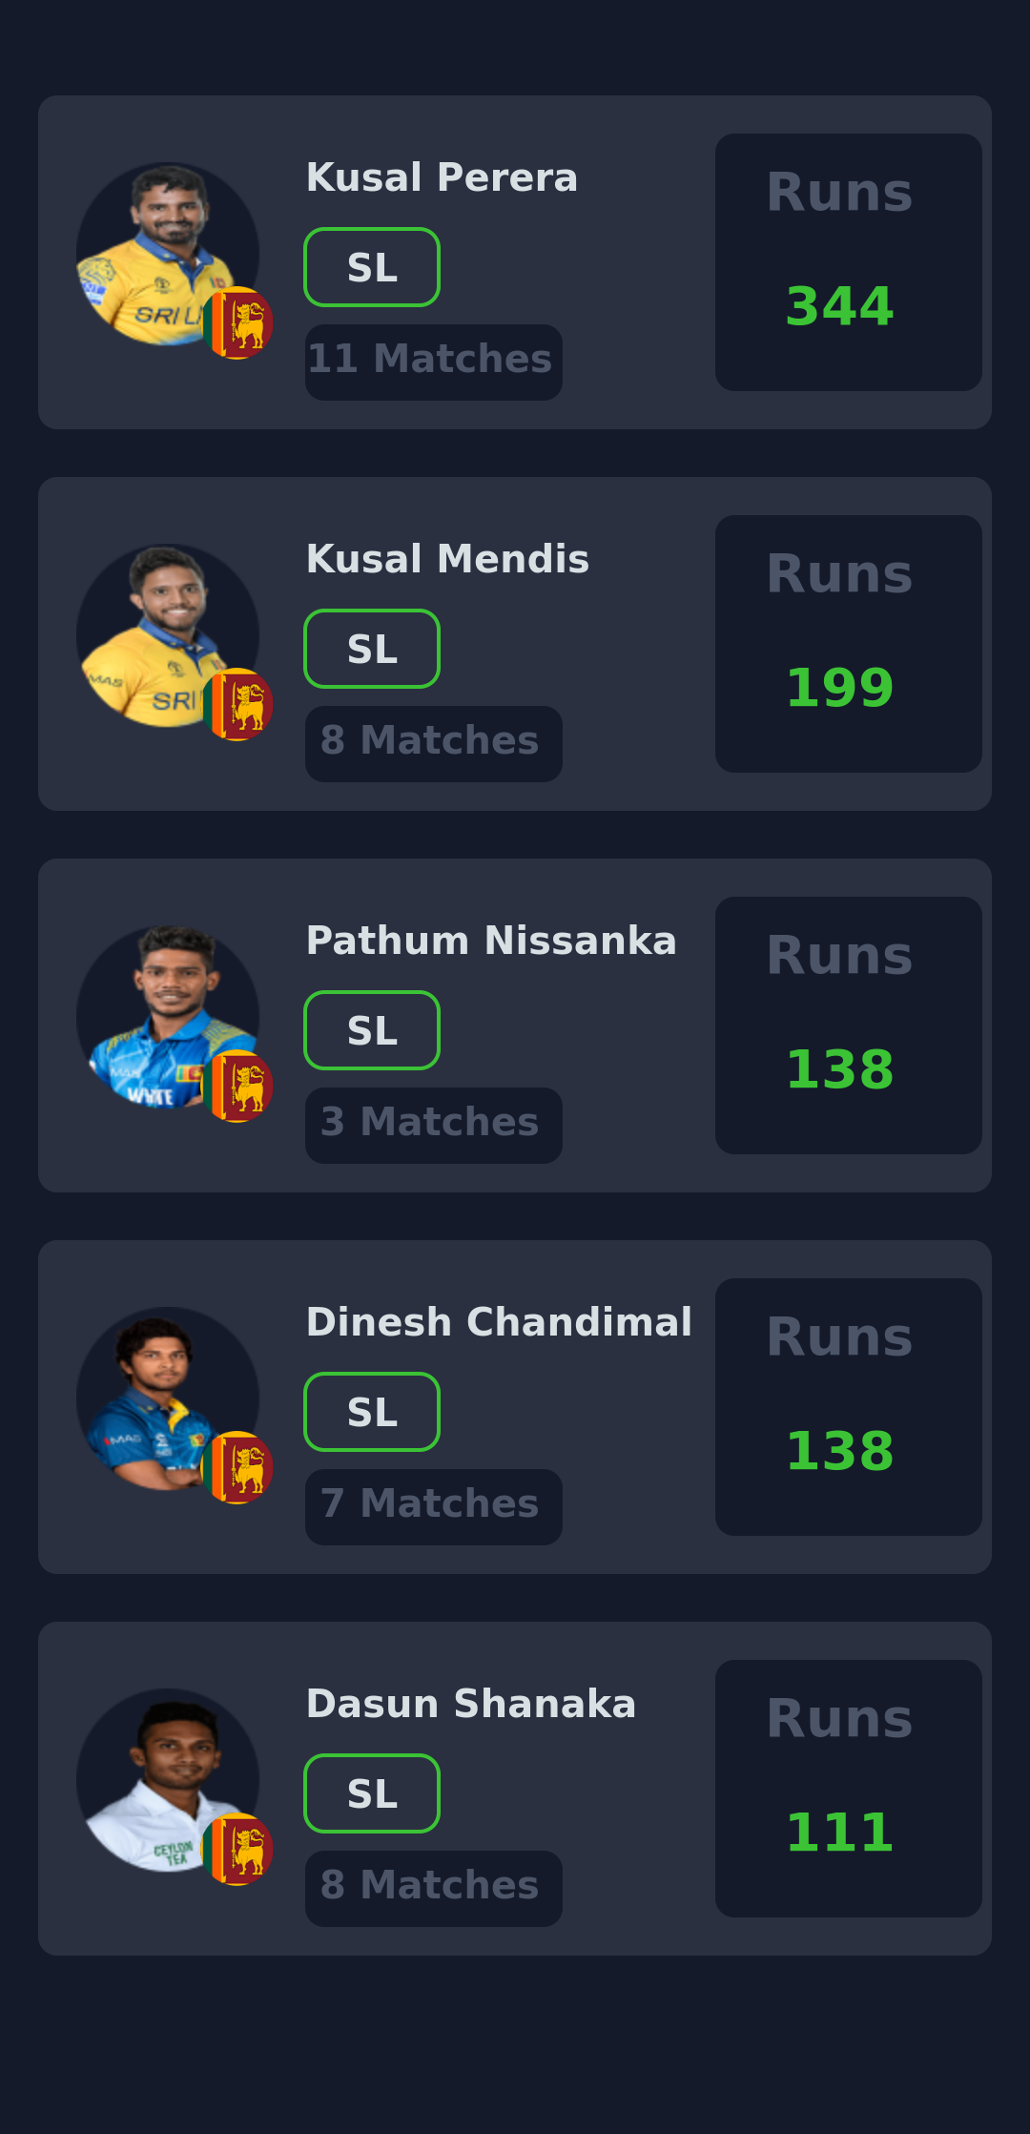Click Sri Lanka flag on Kusal Perera
This screenshot has height=2134, width=1030.
[x=237, y=323]
